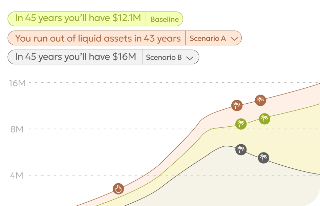
Task: Select the Baseline tag
Action: [164, 19]
